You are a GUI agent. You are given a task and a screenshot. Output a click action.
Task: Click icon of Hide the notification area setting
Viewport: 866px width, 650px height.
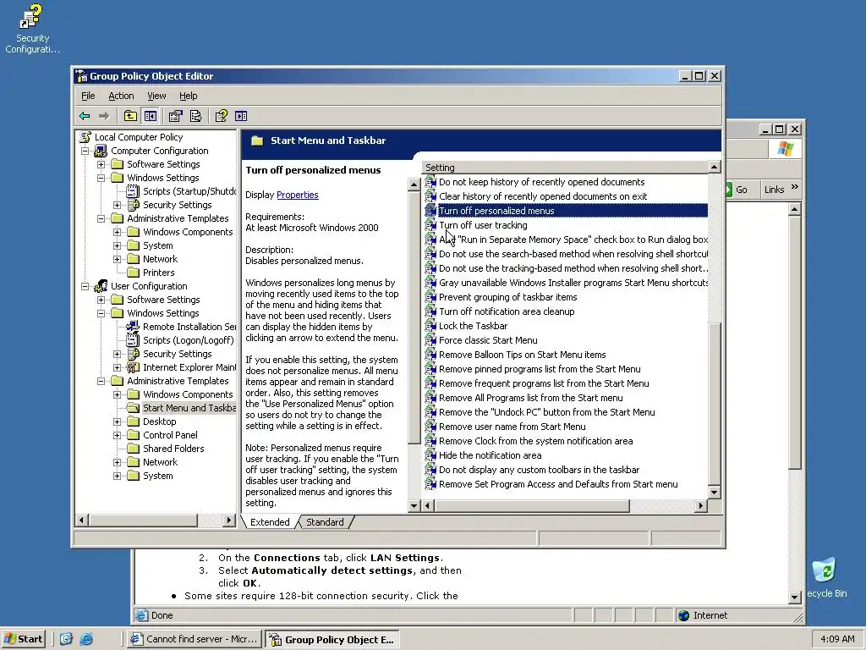[x=430, y=454]
